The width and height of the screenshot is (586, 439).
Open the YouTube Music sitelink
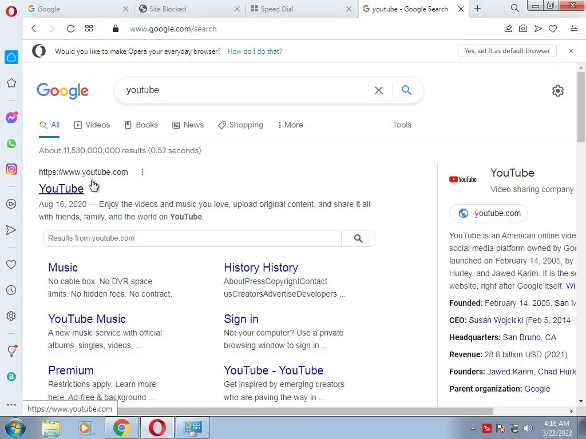[87, 319]
